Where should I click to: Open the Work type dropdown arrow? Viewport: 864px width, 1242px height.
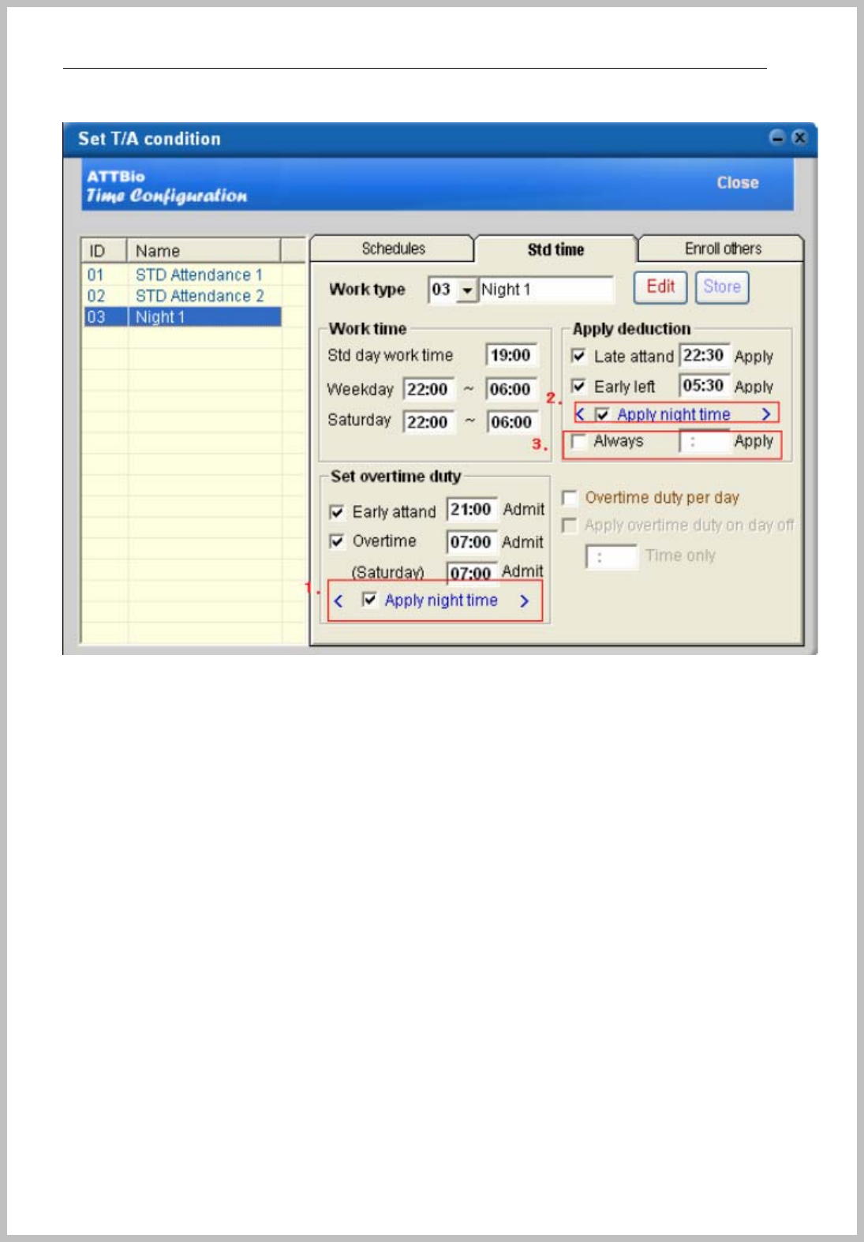tap(467, 290)
